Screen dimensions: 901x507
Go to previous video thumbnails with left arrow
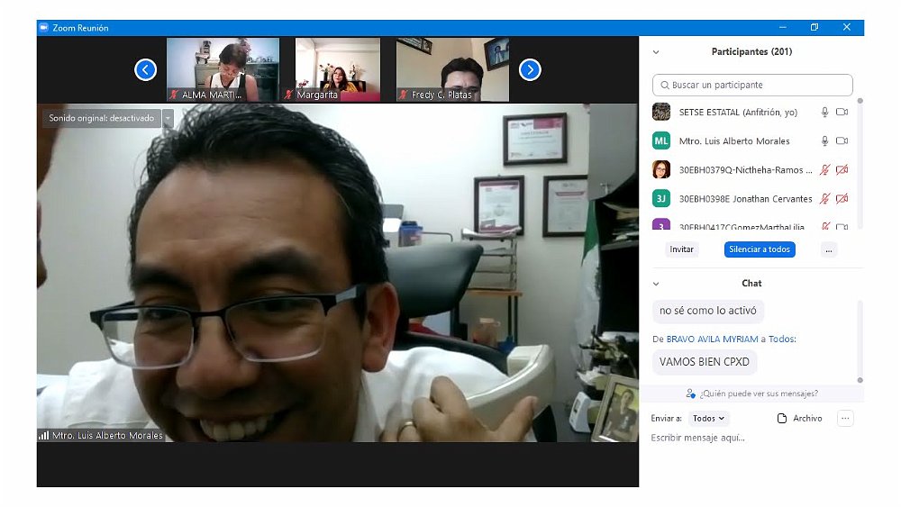(x=146, y=69)
